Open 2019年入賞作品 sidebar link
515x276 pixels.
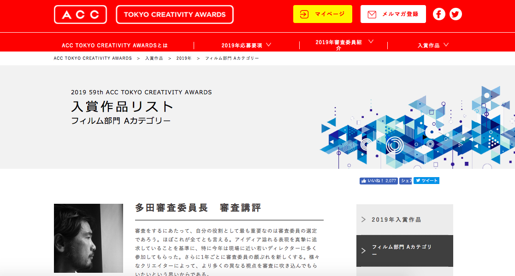coord(405,219)
